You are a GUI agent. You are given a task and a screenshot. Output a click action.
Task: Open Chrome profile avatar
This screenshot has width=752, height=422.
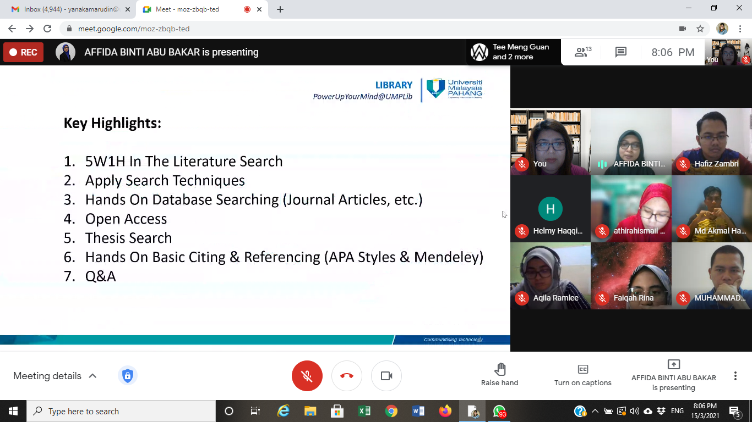722,29
